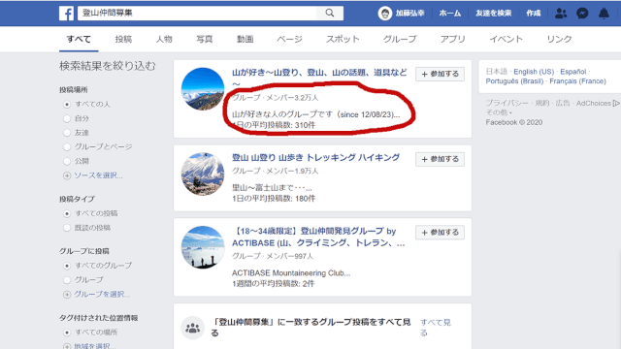The image size is (621, 349).
Task: Click the Facebook logo icon
Action: (67, 13)
